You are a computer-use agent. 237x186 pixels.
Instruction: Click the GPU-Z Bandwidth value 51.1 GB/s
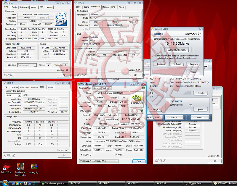(134, 137)
